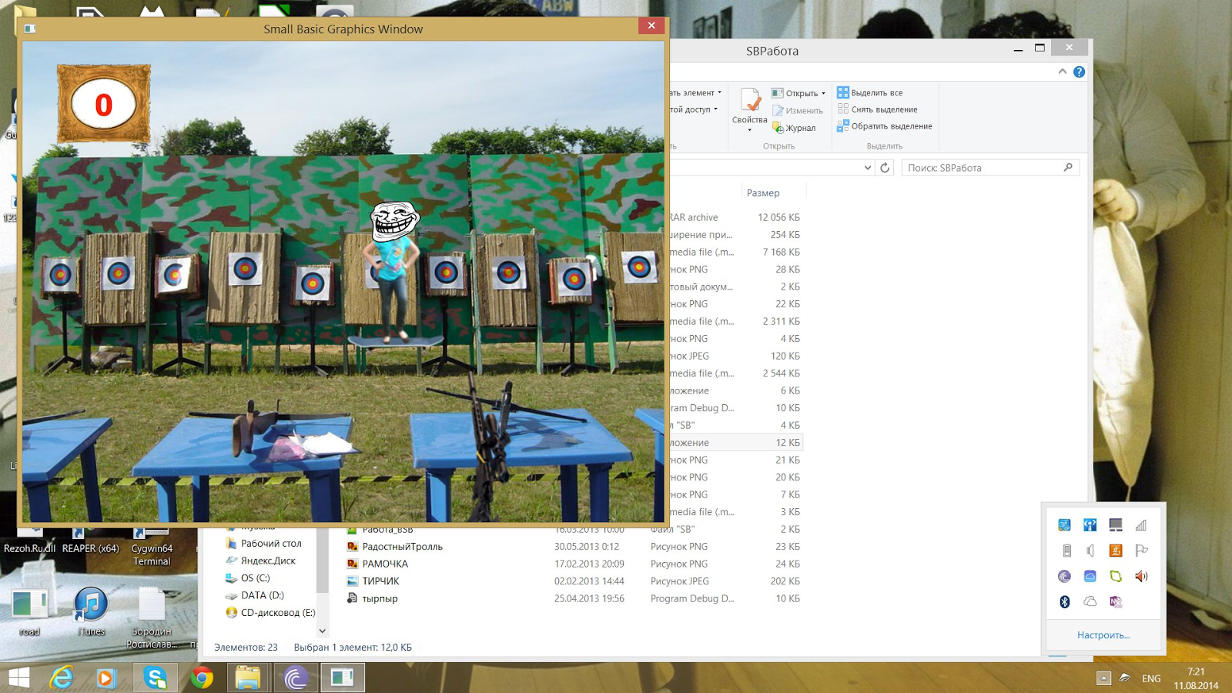Open the BitTorrent taskbar button
The image size is (1232, 693).
click(x=296, y=678)
